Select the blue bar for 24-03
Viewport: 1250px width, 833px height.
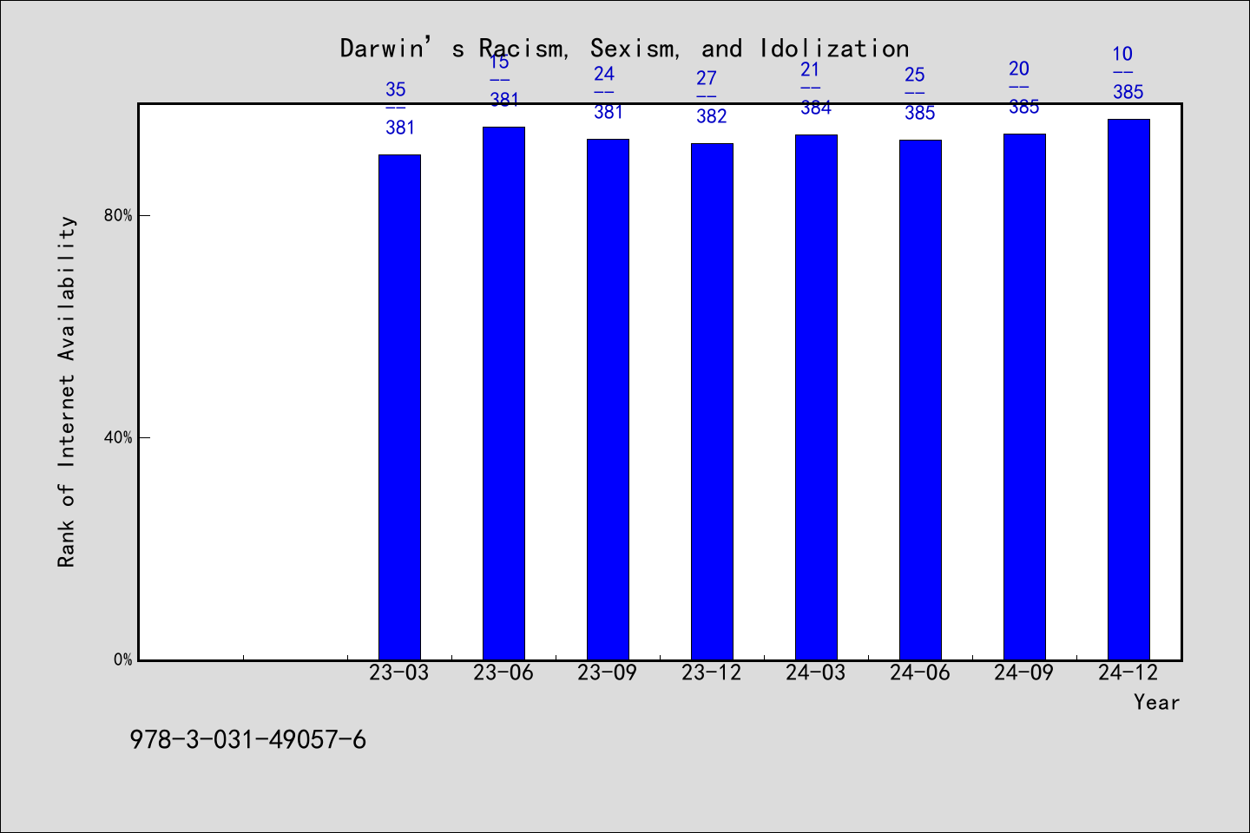[816, 397]
